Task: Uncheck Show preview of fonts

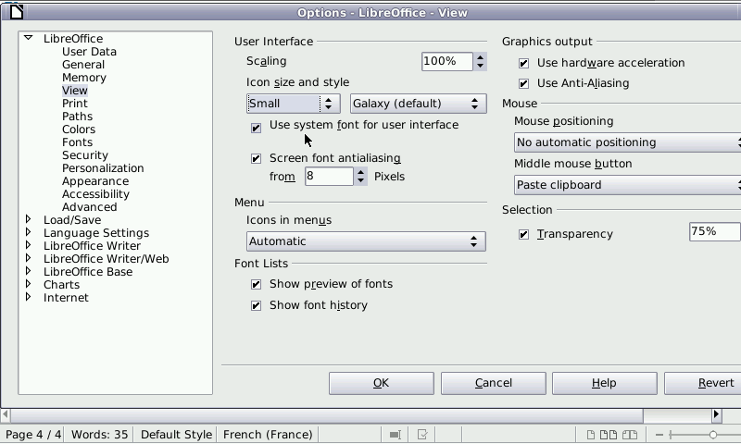Action: 257,285
